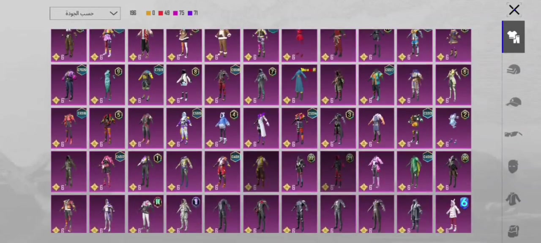Click the total item count 196

[133, 13]
